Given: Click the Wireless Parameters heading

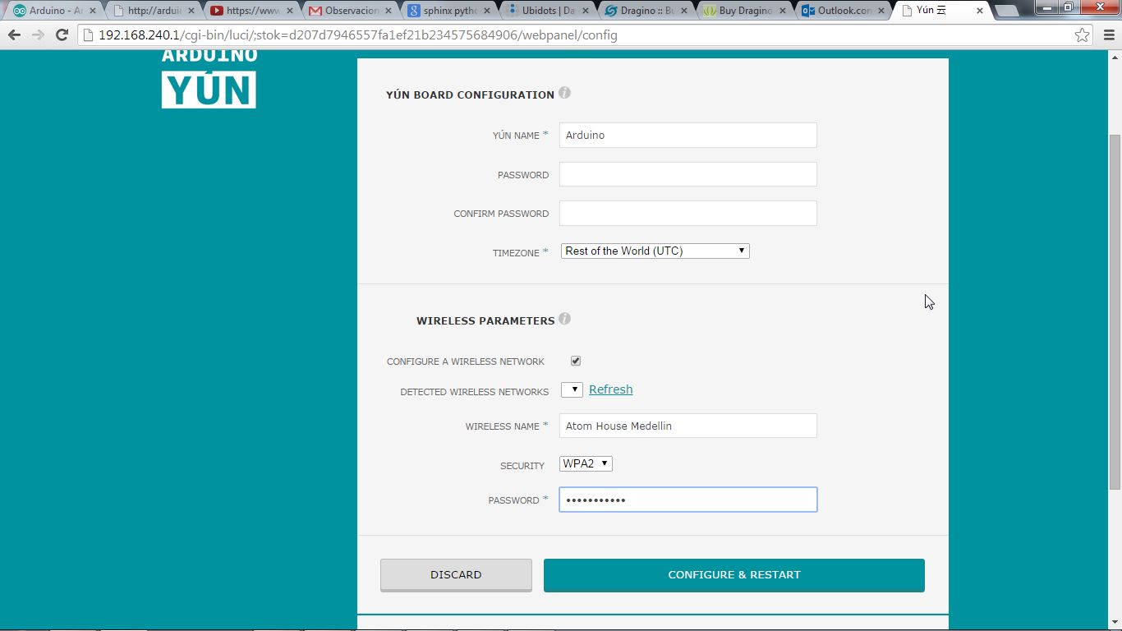Looking at the screenshot, I should click(485, 320).
